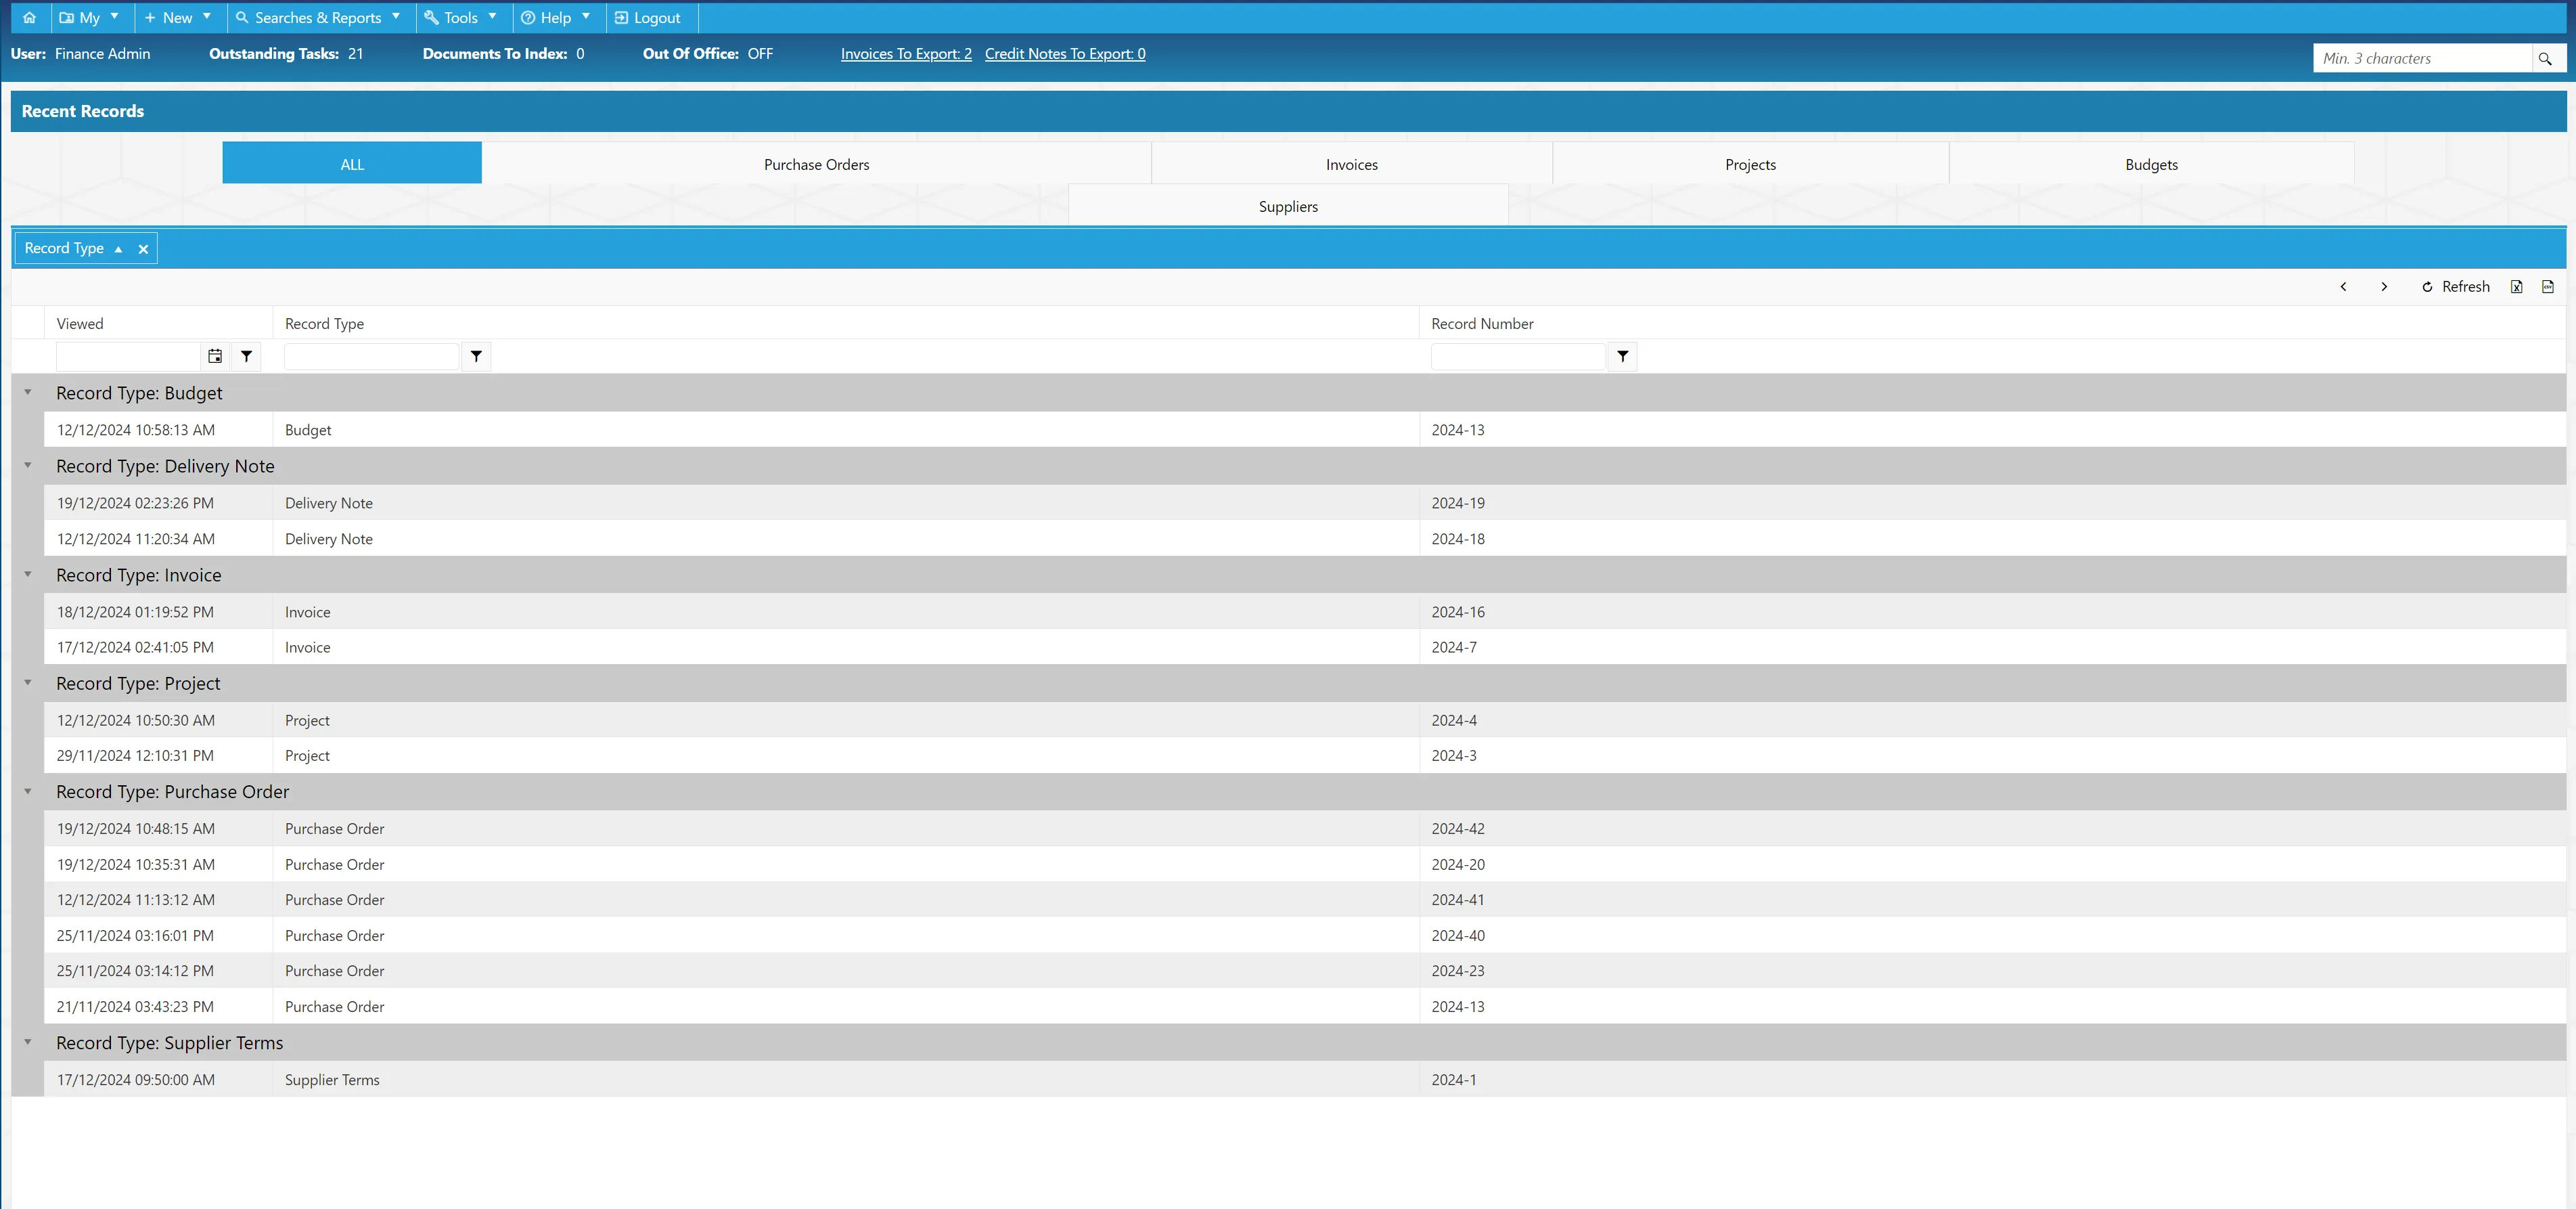Click the Record Number filter input
2576x1209 pixels.
point(1518,356)
